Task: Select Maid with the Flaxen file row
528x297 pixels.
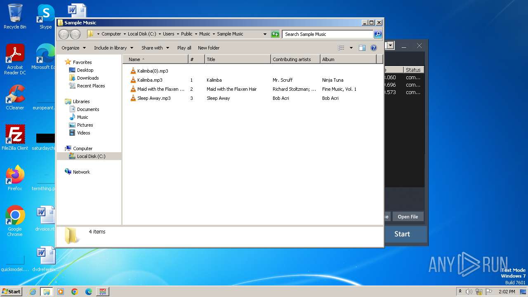Action: tap(252, 89)
